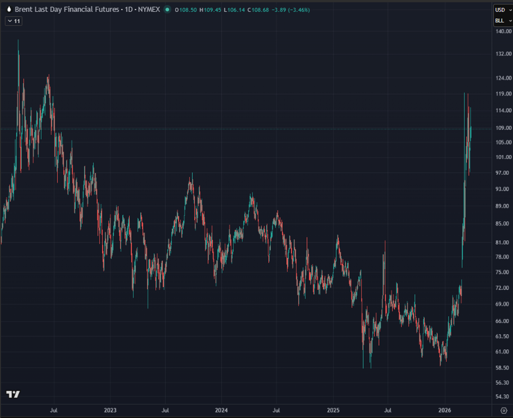
Task: Open chart settings gear icon
Action: coord(504,411)
